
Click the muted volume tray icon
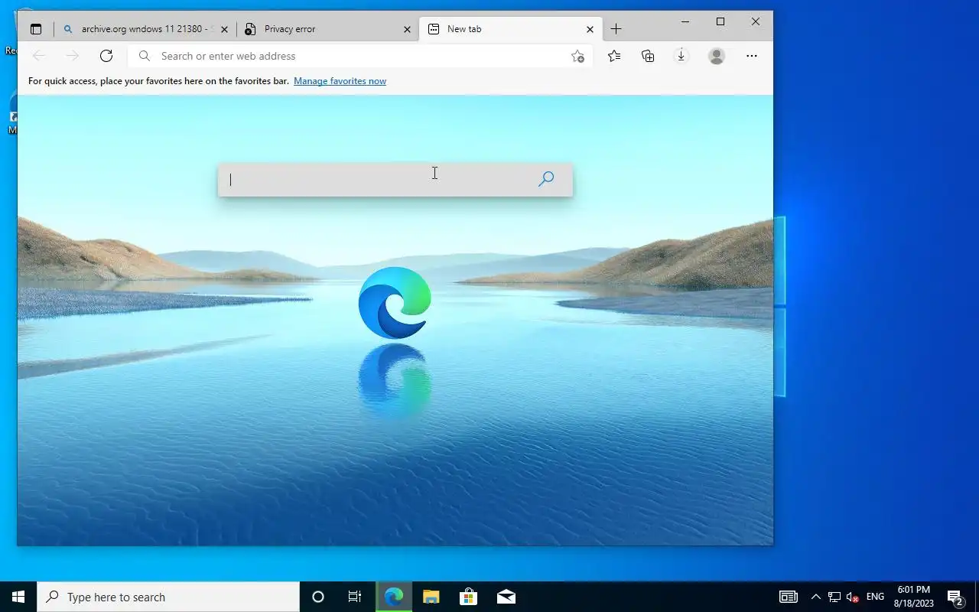(x=852, y=597)
